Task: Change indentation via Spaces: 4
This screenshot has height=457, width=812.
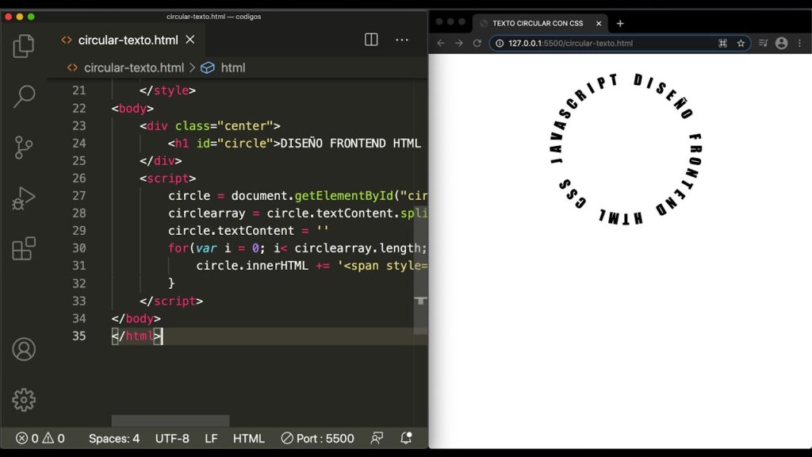Action: (114, 439)
